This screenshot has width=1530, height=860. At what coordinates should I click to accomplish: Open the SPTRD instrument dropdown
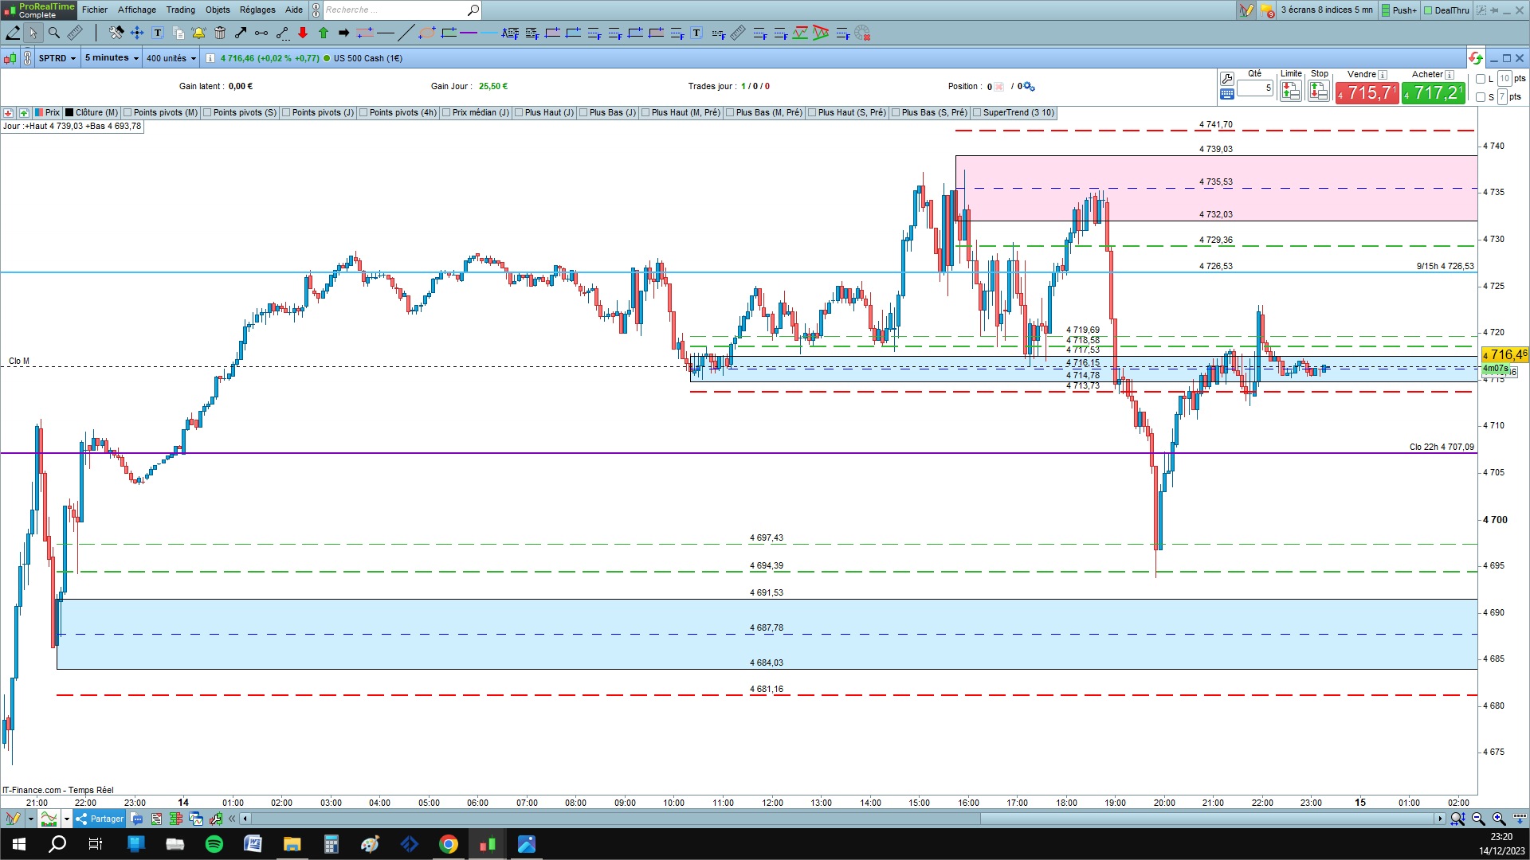pyautogui.click(x=57, y=58)
